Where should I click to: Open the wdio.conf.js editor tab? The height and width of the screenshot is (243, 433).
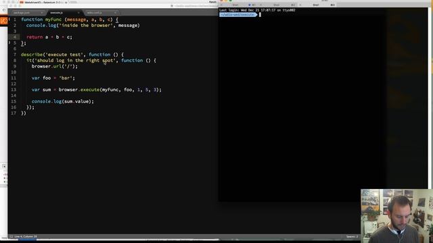95,13
